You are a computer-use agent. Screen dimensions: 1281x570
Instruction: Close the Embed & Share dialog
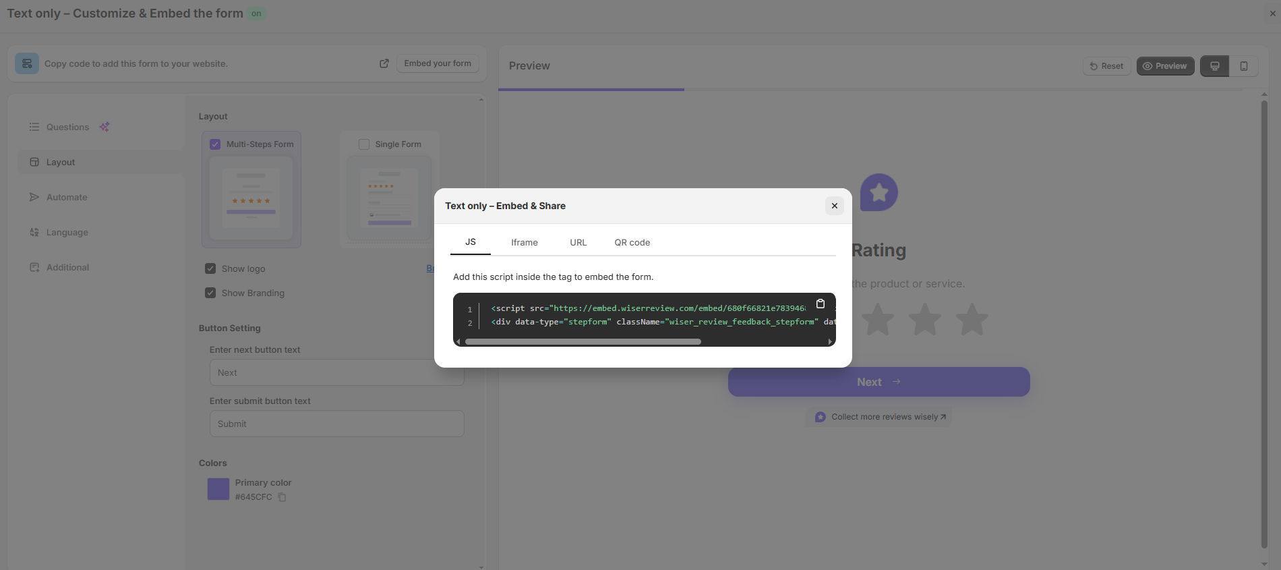click(834, 206)
